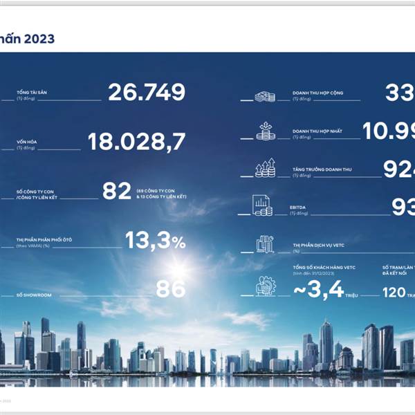Click the 13,3% market share figure

coord(156,240)
